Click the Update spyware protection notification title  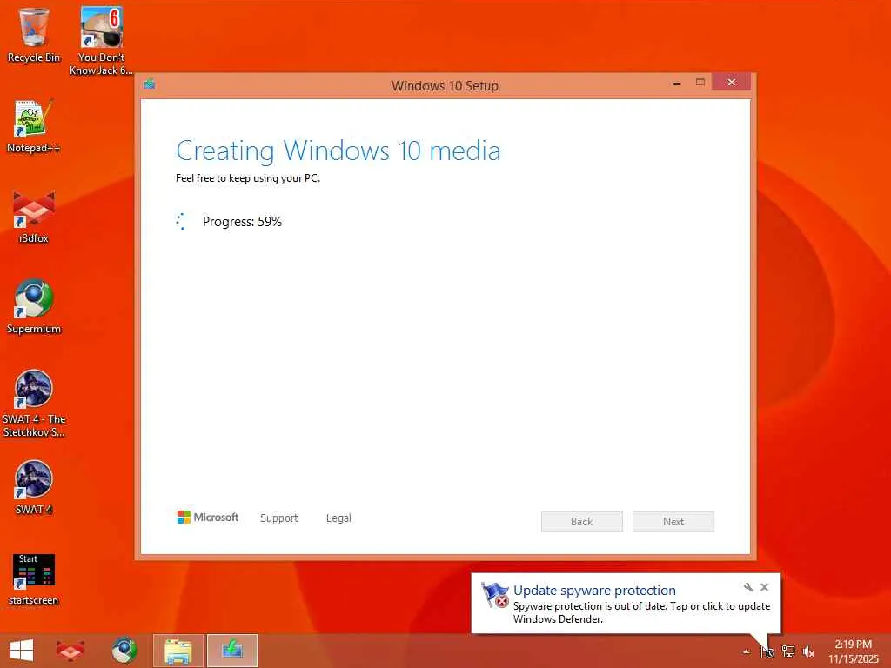tap(594, 591)
